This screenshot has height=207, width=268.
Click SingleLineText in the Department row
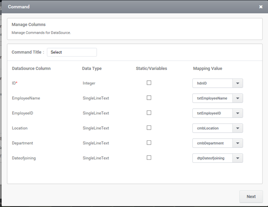click(96, 143)
